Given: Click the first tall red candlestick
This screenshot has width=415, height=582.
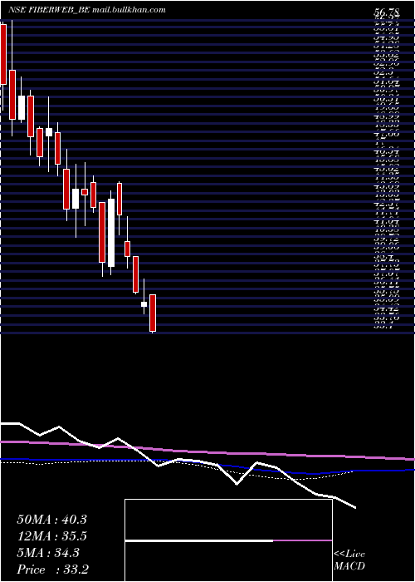Looking at the screenshot, I should click(3, 54).
